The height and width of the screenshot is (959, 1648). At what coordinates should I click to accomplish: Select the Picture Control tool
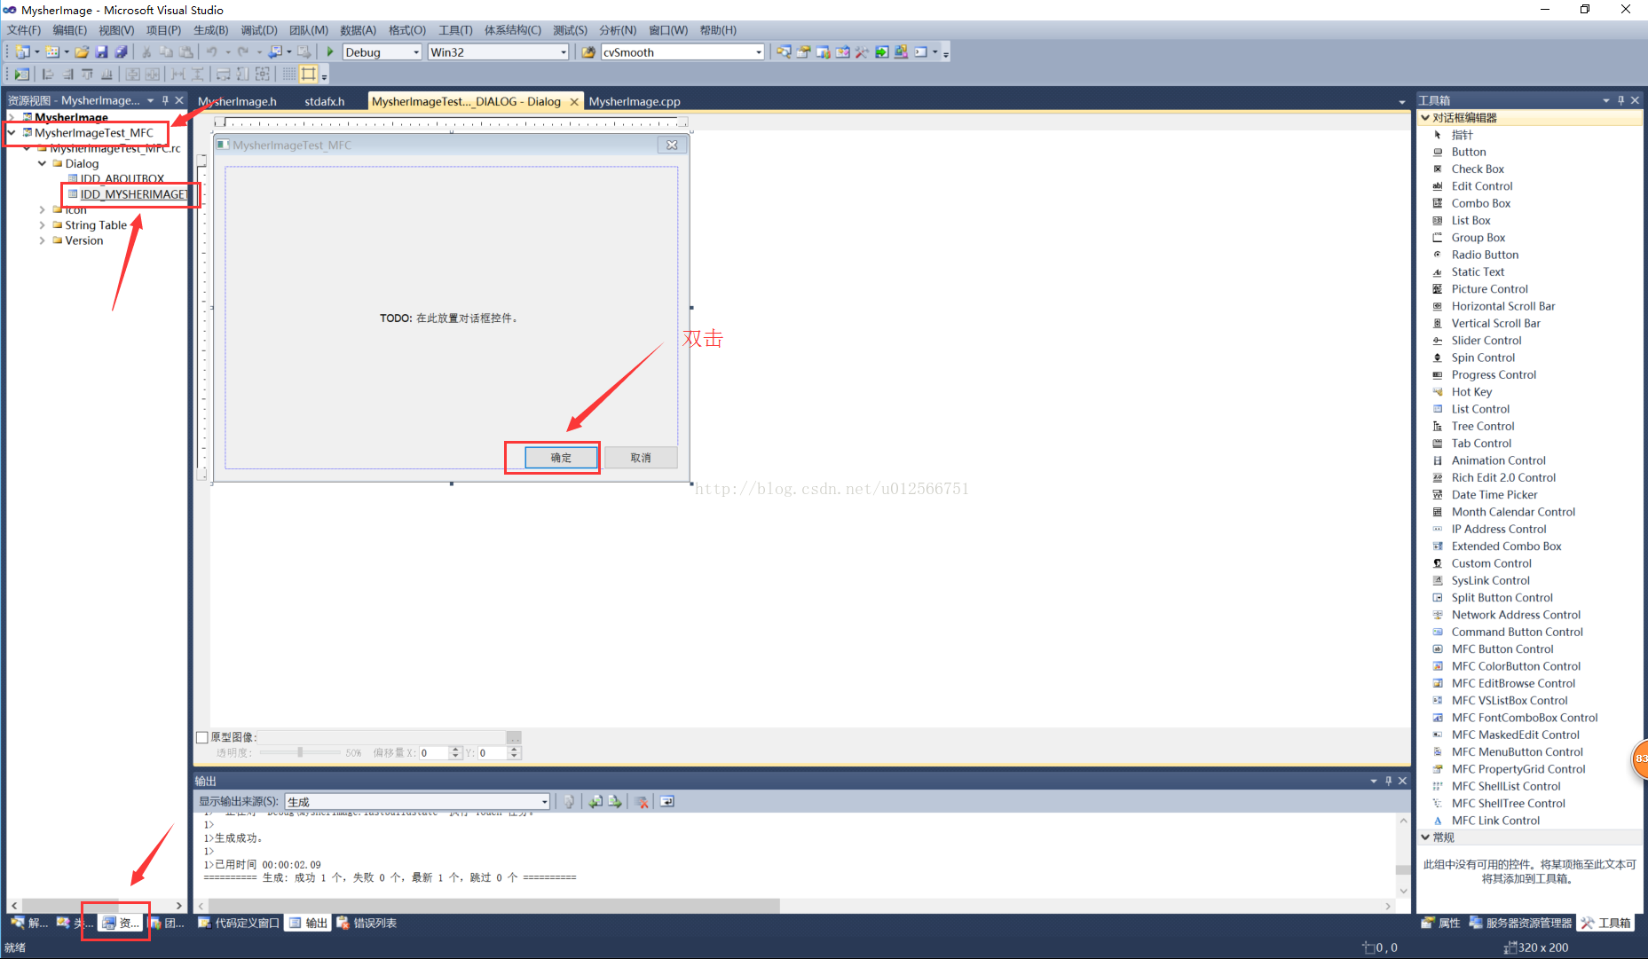(x=1490, y=289)
